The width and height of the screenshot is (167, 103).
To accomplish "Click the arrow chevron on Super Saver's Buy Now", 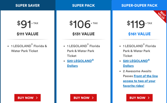I will pyautogui.click(x=37, y=98).
